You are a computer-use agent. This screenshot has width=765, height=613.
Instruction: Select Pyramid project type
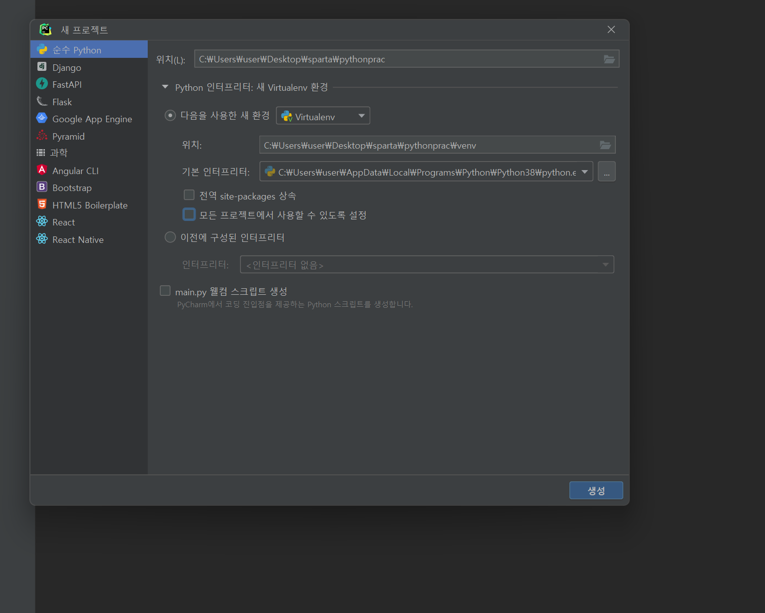tap(89, 136)
